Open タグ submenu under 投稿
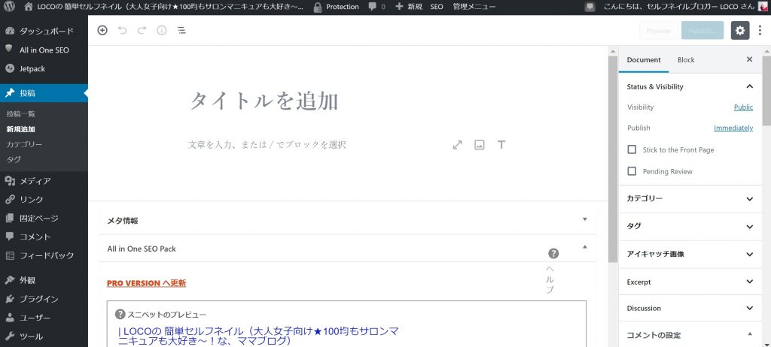The image size is (771, 347). tap(14, 159)
